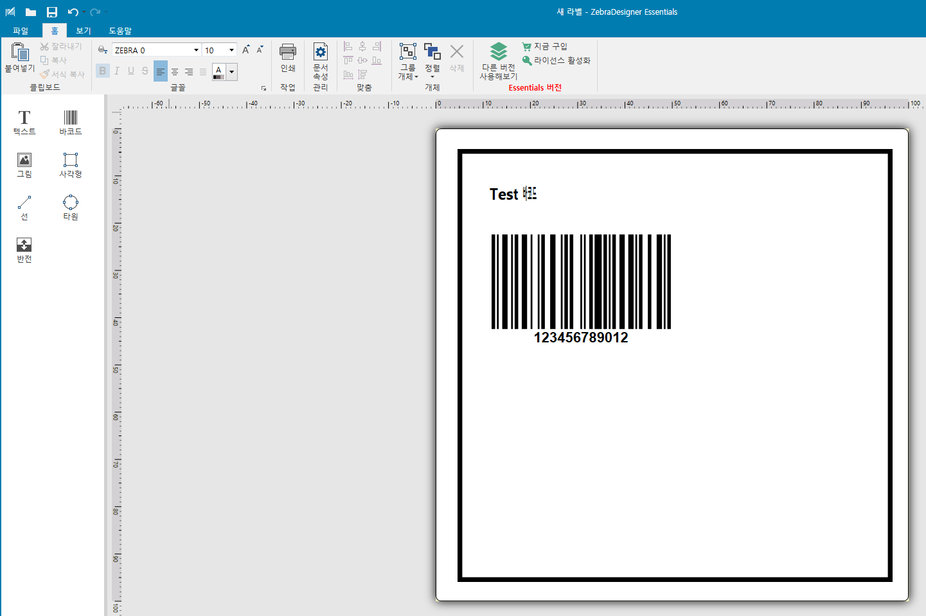Open 정렬 (Arrange) dropdown

[432, 61]
